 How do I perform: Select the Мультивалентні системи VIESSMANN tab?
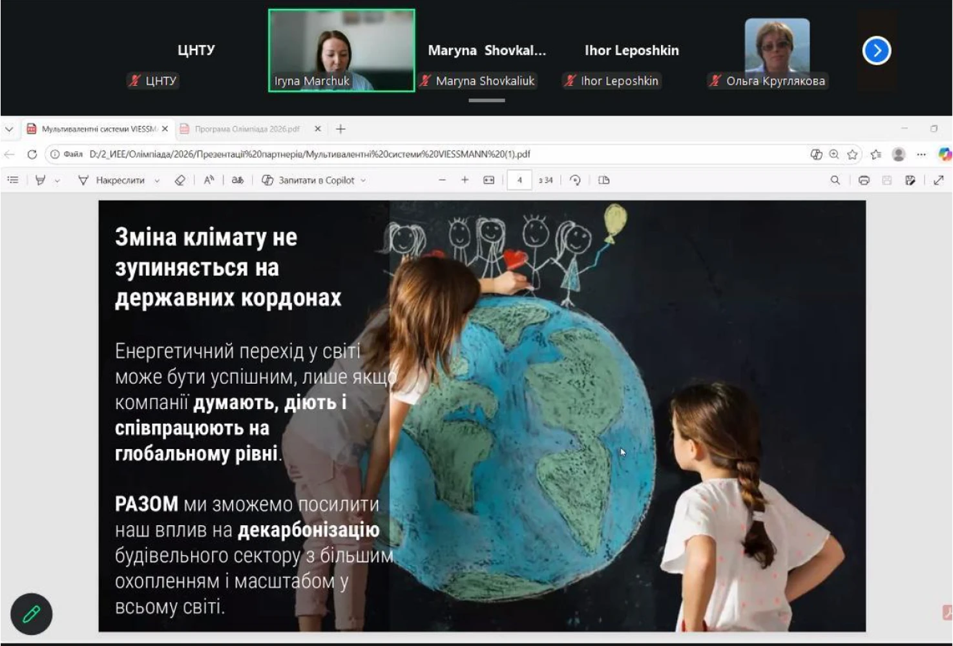click(x=98, y=129)
